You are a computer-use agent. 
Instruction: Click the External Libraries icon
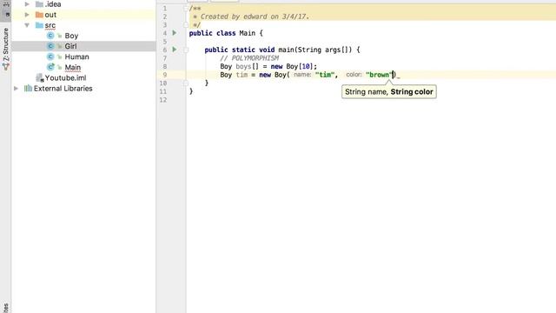point(28,89)
